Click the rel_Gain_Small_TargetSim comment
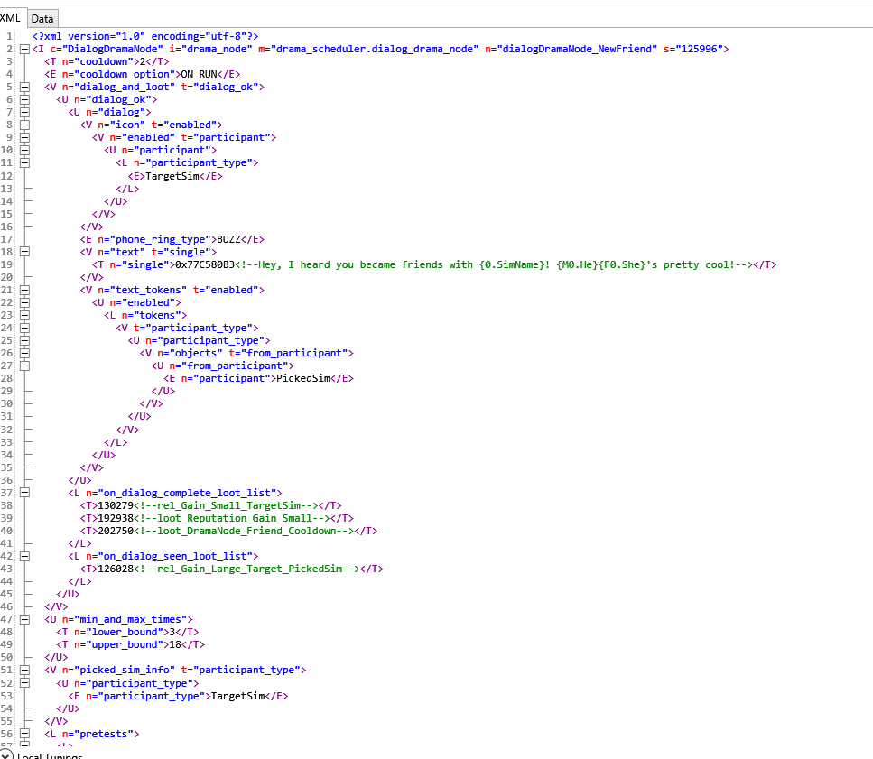 tap(226, 505)
